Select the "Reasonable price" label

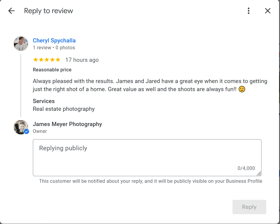click(x=52, y=70)
